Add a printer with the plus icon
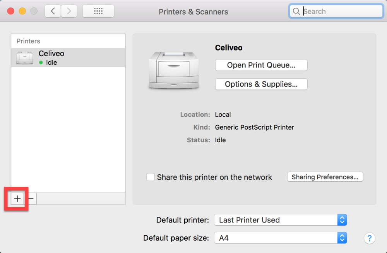Viewport: 387px width, 253px height. coord(17,199)
